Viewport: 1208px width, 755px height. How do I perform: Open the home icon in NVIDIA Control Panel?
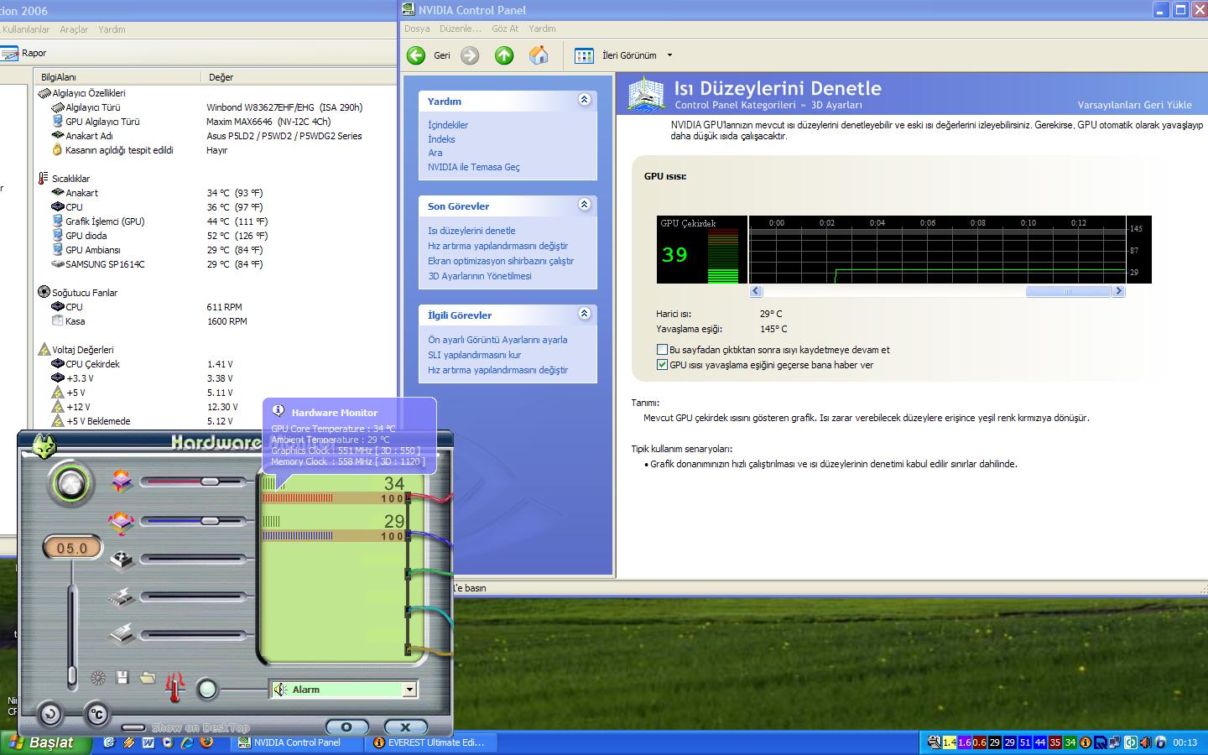point(539,55)
